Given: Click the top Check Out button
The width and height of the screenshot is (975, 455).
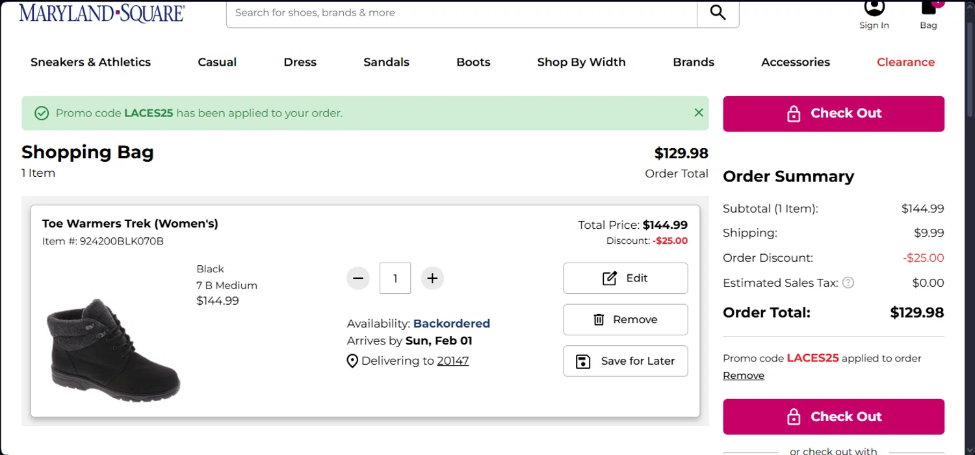Looking at the screenshot, I should [833, 114].
